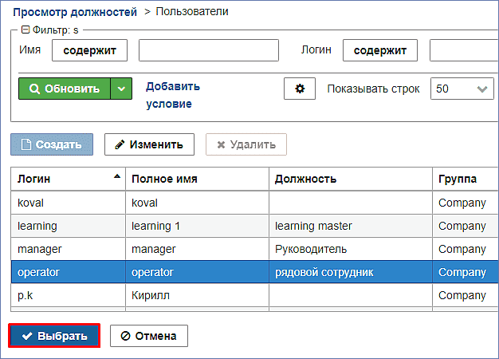Toggle the Логин sort arrow indicator
The height and width of the screenshot is (359, 499).
(117, 176)
